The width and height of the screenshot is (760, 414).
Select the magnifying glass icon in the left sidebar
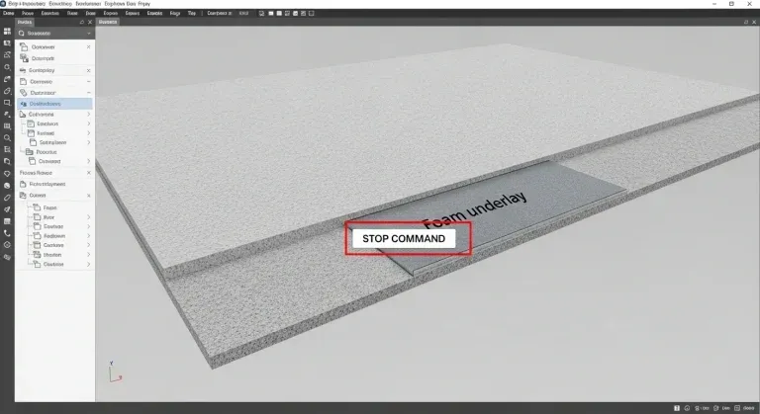[7, 138]
